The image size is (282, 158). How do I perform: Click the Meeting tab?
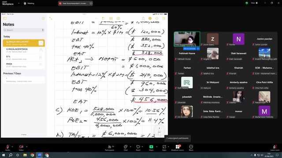[29, 3]
